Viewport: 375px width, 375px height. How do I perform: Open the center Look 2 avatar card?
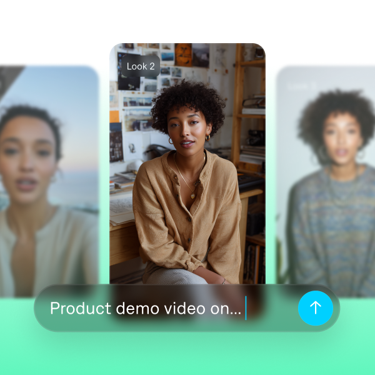187,164
